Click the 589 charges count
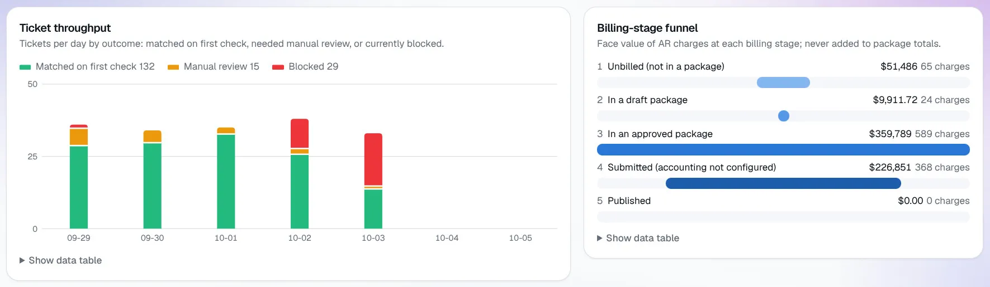 point(942,134)
